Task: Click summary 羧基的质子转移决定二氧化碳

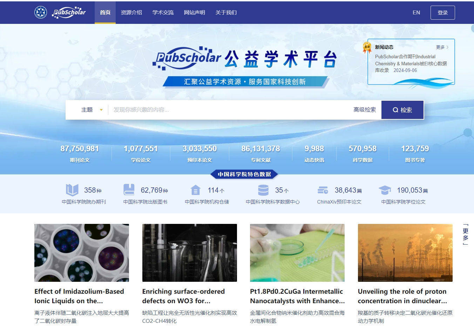Action: click(405, 317)
